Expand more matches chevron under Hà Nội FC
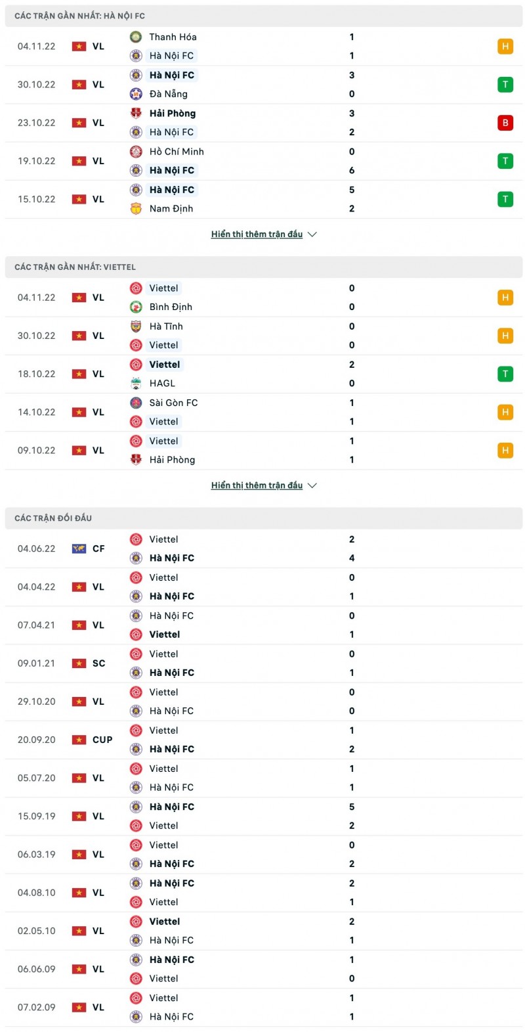The image size is (525, 1032). point(312,235)
